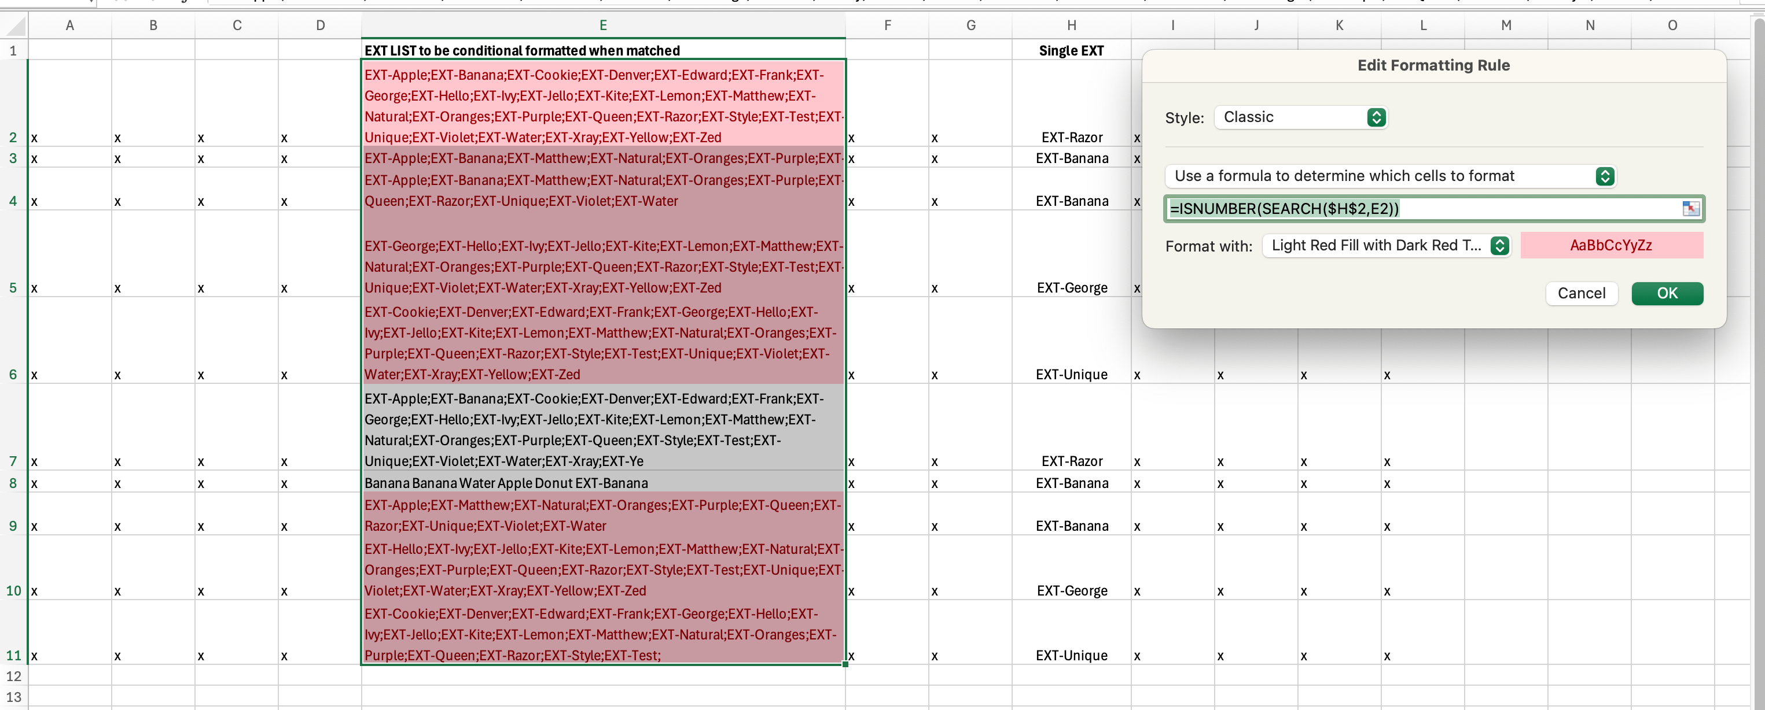Click the 'Single EXT' header cell
Viewport: 1765px width, 710px height.
1071,51
